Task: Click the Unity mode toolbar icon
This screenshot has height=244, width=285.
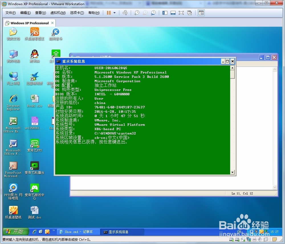Action: (x=190, y=13)
